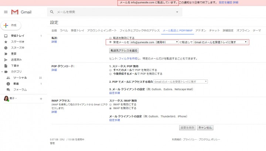Switch to the 全般 settings tab

tap(54, 31)
